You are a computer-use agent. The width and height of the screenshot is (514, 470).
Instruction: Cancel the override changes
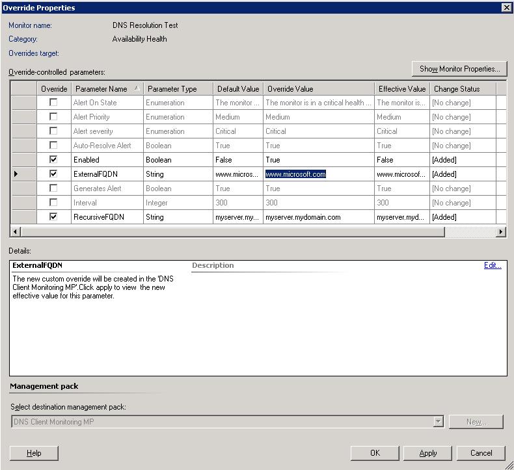[x=481, y=453]
